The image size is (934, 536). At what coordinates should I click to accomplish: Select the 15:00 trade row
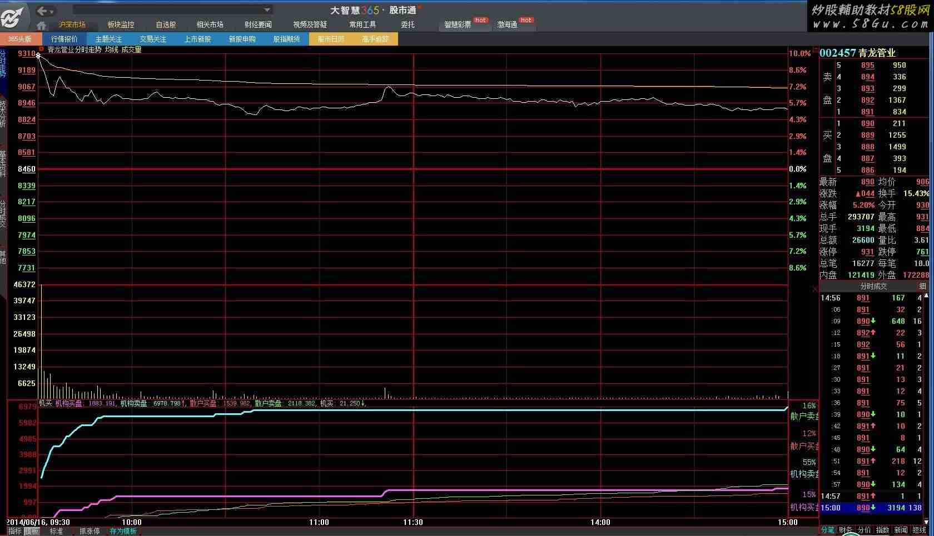point(871,508)
